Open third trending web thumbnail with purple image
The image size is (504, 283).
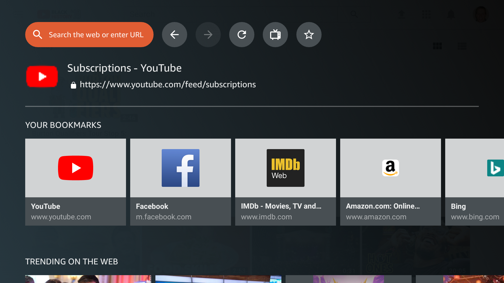[x=349, y=279]
